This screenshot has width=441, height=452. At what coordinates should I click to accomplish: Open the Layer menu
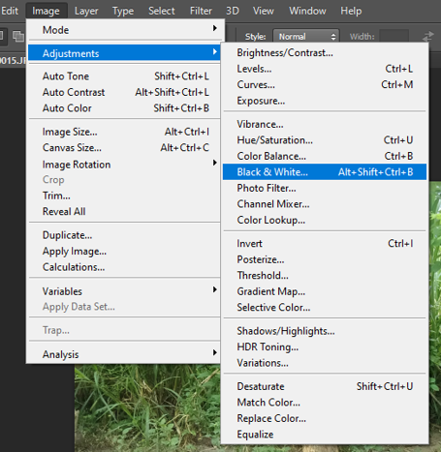(86, 11)
